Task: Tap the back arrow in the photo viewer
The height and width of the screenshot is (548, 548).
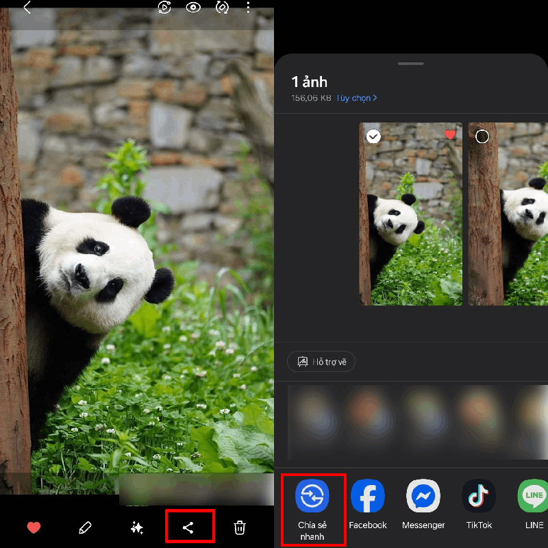Action: coord(27,8)
